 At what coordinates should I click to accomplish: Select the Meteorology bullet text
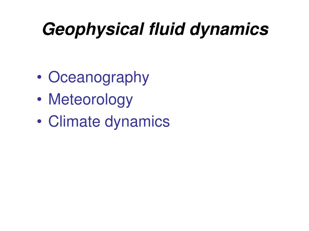point(91,100)
